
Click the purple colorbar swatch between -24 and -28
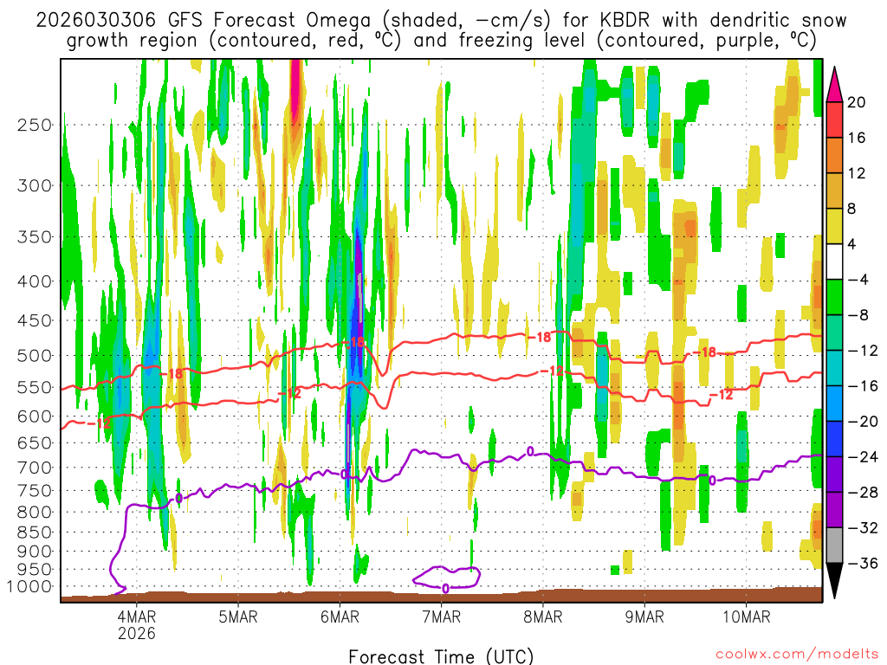pyautogui.click(x=834, y=475)
